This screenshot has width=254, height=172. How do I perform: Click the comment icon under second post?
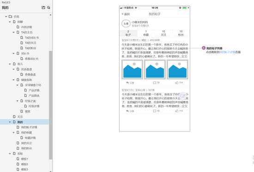coord(155,111)
